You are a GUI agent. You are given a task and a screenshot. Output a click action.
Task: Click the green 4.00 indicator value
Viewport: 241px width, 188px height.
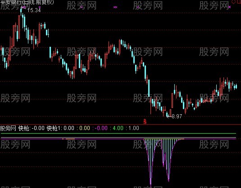point(118,128)
